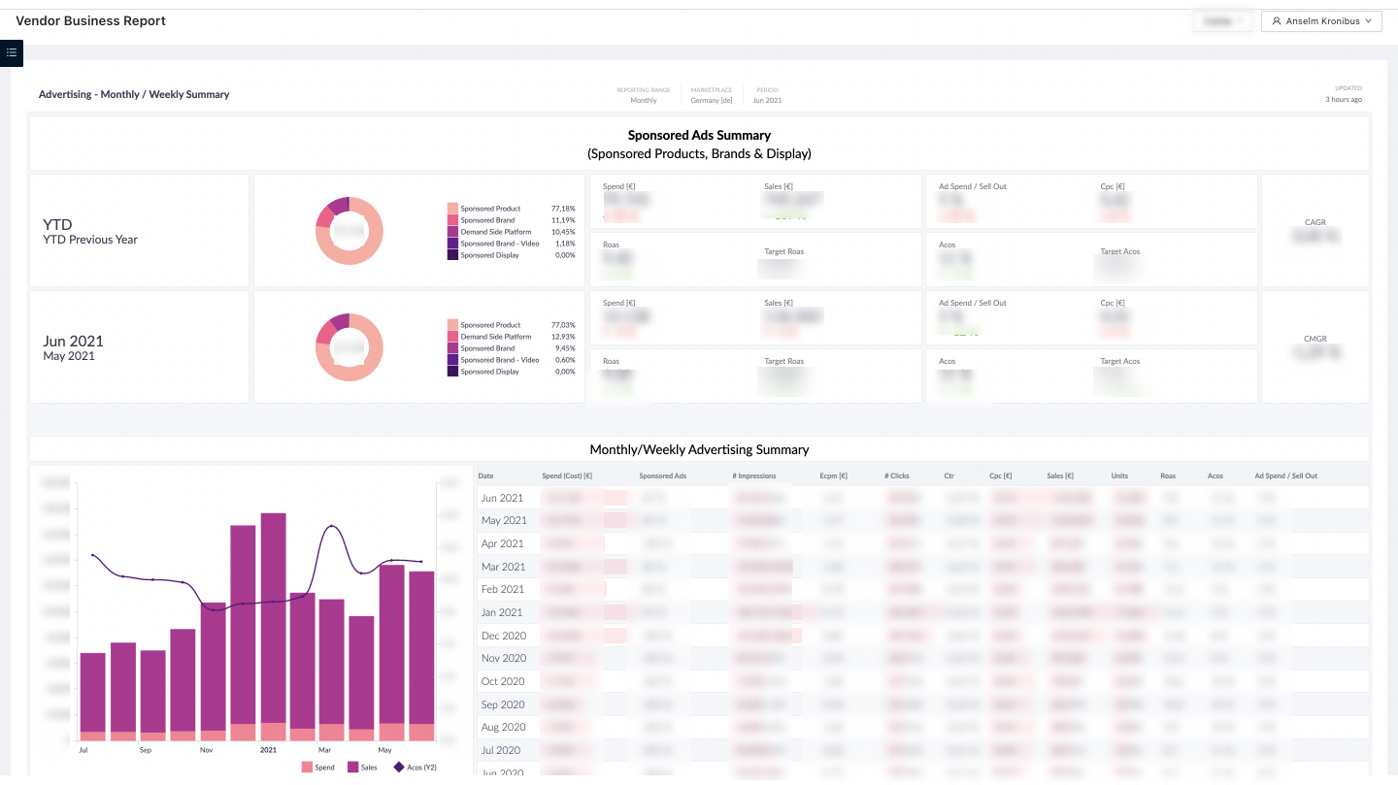Sort table by Spend (Cost) column
Image resolution: width=1398 pixels, height=785 pixels.
[567, 476]
